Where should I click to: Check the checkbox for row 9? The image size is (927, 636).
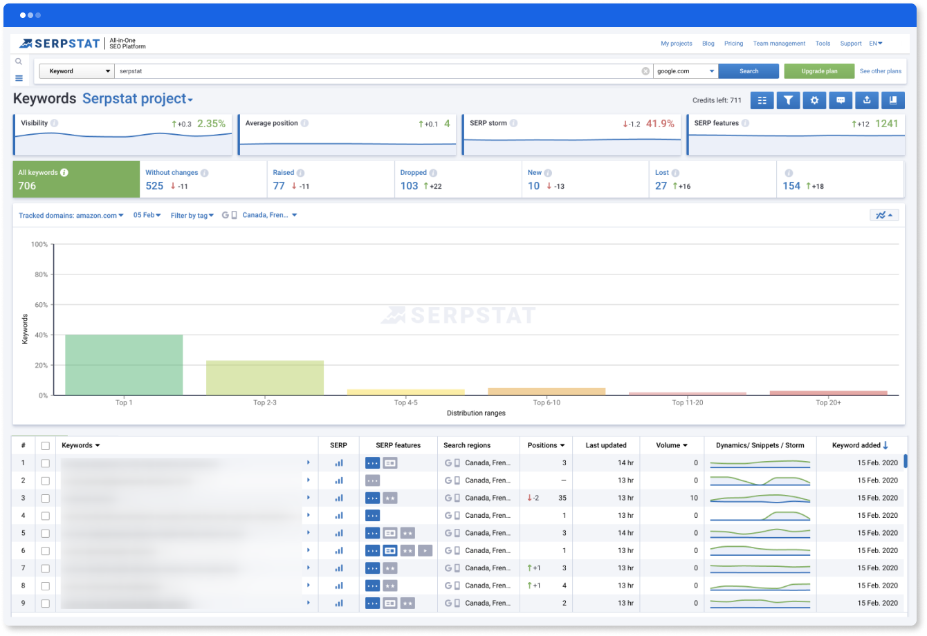point(46,604)
